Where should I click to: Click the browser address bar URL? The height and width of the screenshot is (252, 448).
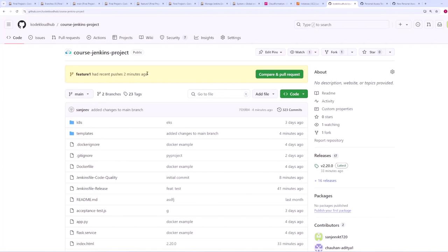(x=56, y=11)
